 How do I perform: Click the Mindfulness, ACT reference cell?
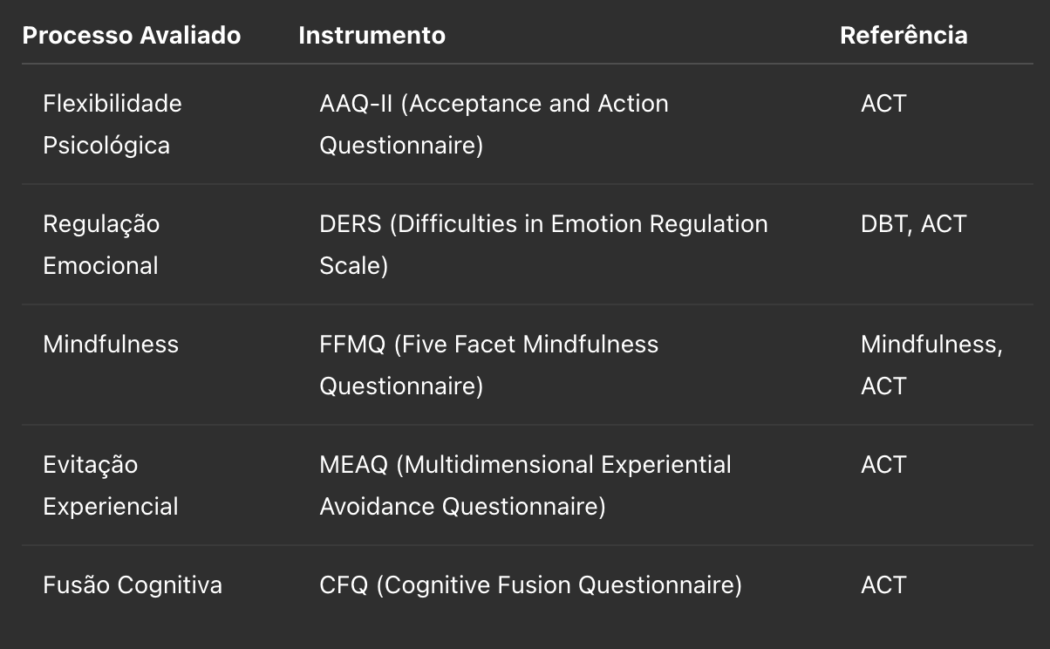click(x=931, y=365)
